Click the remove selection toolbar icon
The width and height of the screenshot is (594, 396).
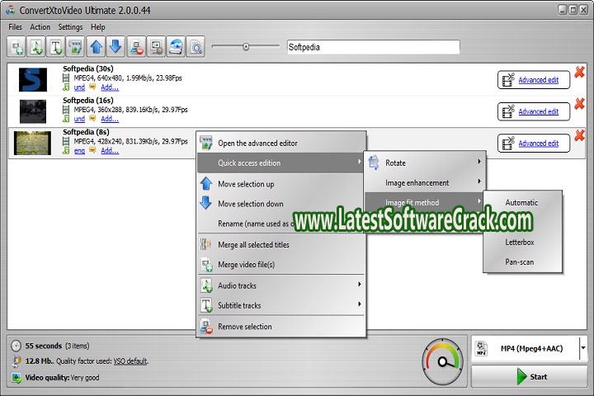pos(136,48)
